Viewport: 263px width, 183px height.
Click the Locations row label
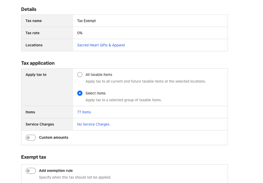point(34,45)
